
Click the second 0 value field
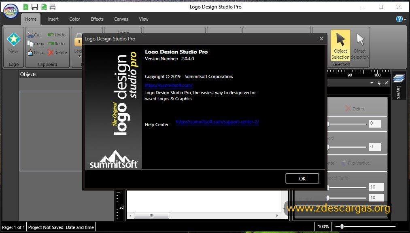pyautogui.click(x=375, y=146)
